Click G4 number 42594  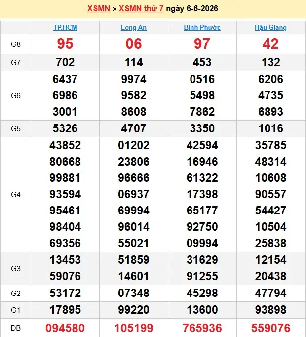point(202,145)
